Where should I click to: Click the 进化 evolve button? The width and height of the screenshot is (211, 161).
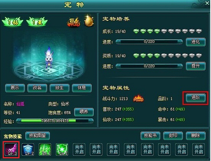pos(196,42)
